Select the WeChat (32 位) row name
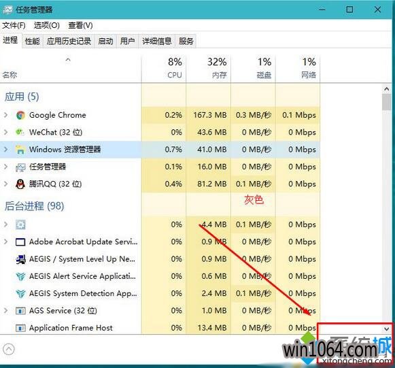This screenshot has width=395, height=368. 56,132
